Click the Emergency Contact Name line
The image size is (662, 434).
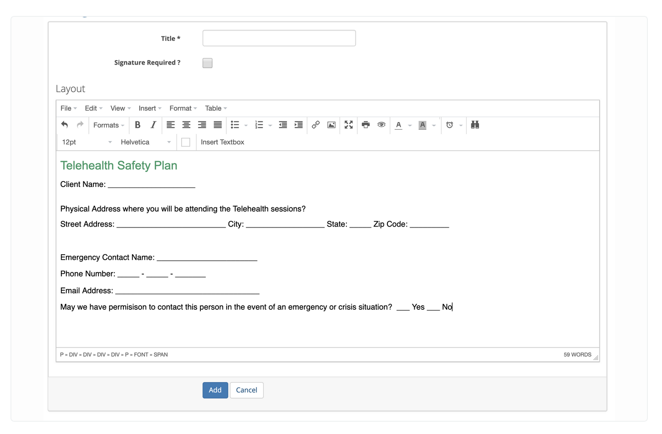tap(159, 257)
